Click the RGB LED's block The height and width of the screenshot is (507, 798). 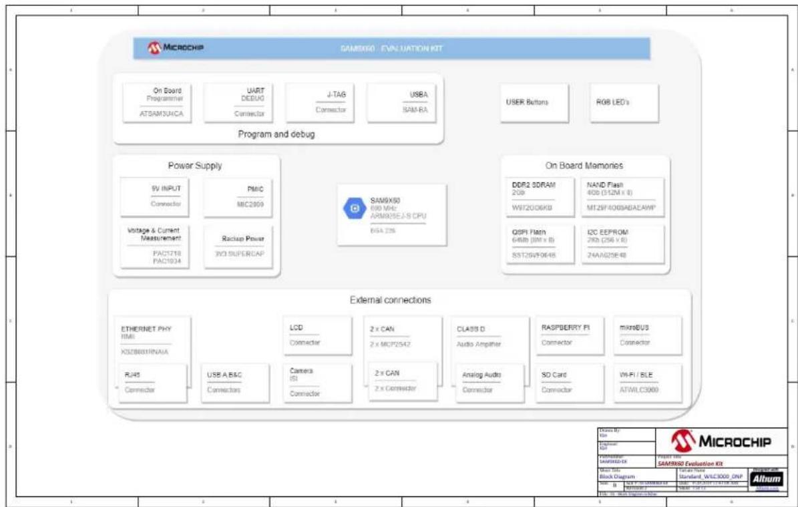624,103
